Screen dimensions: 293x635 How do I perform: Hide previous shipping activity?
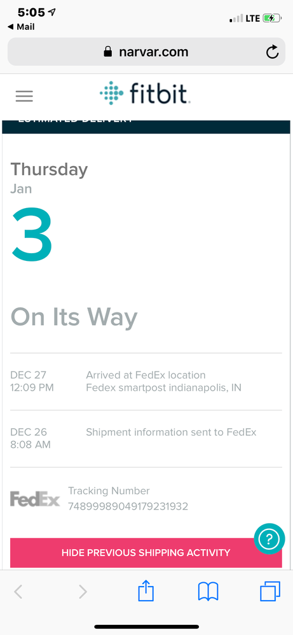point(146,552)
